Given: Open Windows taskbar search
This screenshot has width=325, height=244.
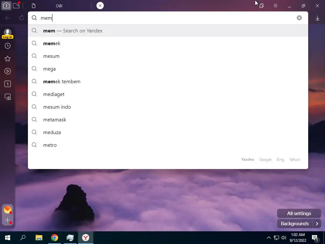Looking at the screenshot, I should pos(23,238).
